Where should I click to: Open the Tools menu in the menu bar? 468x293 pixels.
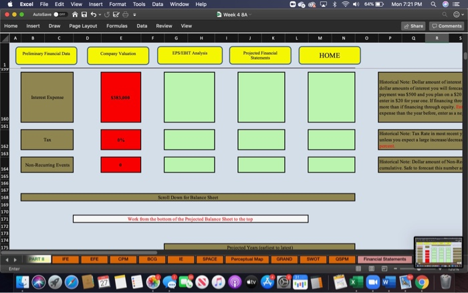click(x=139, y=4)
